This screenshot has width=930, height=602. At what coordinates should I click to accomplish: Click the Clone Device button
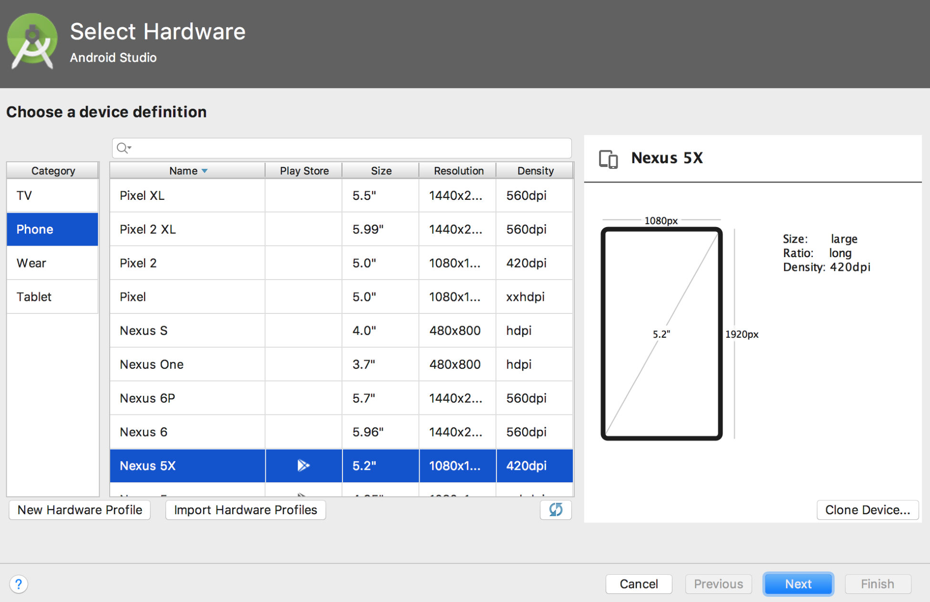[x=867, y=510]
